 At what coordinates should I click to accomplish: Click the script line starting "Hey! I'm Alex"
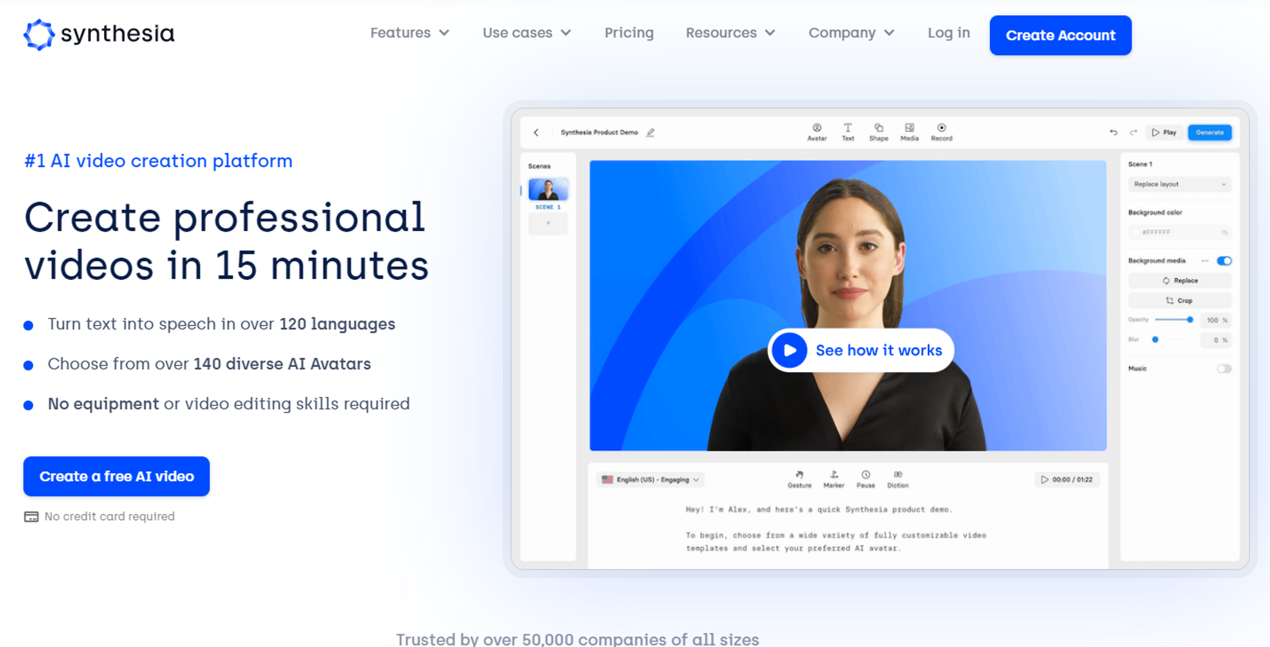(x=819, y=510)
